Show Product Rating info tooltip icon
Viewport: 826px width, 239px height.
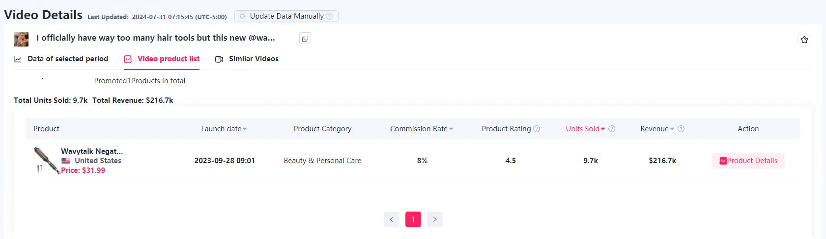point(537,129)
